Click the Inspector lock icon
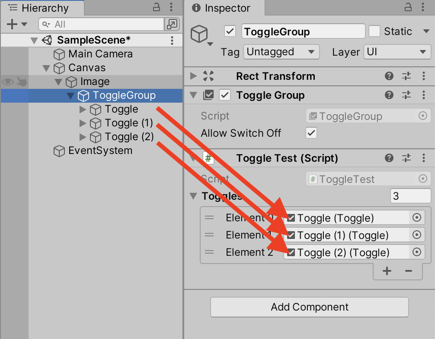The image size is (435, 339). [408, 8]
